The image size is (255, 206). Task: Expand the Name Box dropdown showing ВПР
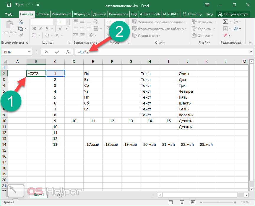29,52
